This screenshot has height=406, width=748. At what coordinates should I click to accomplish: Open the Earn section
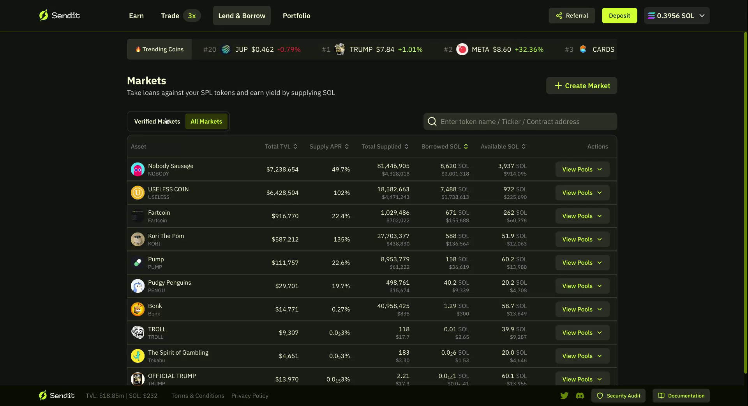[136, 16]
